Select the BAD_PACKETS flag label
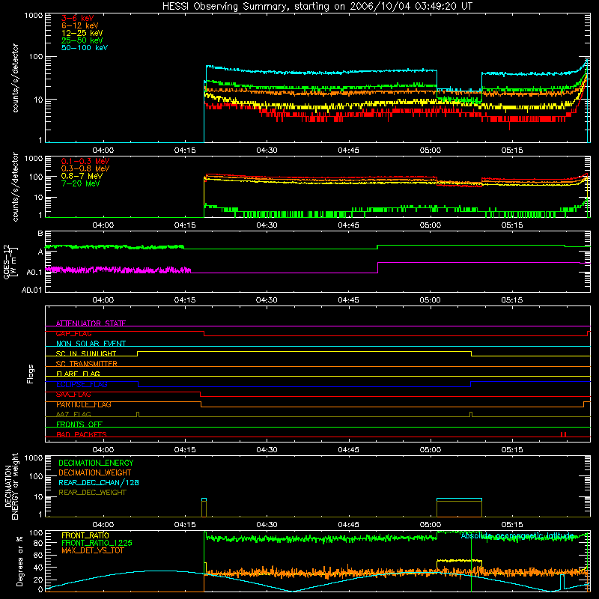 (82, 434)
